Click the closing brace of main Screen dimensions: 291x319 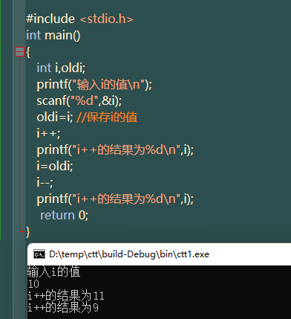28,232
